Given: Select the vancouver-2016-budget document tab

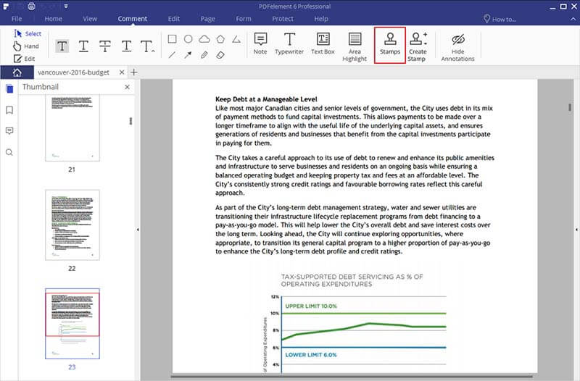Looking at the screenshot, I should click(73, 72).
